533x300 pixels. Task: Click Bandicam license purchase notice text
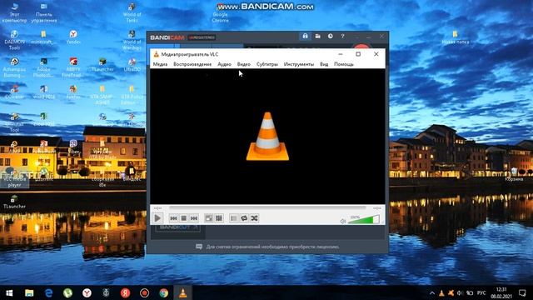[x=272, y=247]
